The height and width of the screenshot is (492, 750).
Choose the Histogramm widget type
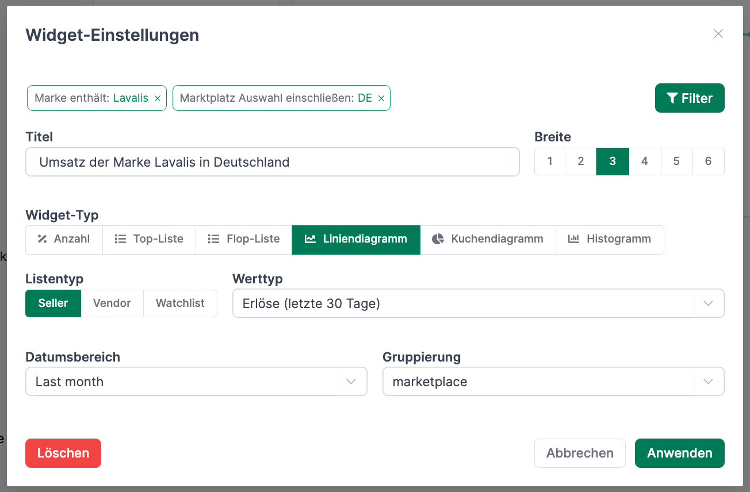coord(610,239)
